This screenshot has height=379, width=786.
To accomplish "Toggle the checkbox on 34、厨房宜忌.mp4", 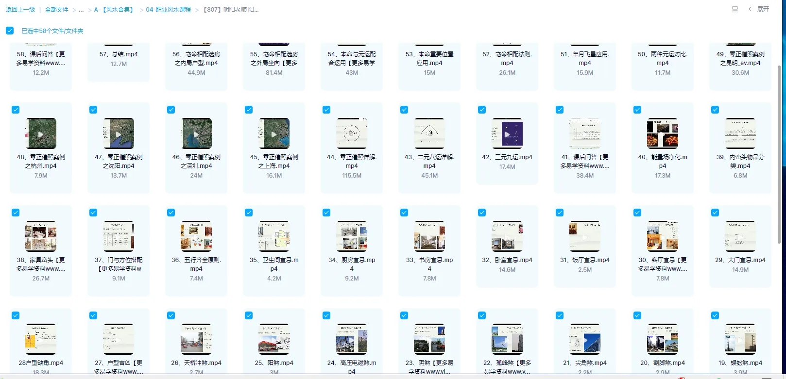I will click(326, 213).
